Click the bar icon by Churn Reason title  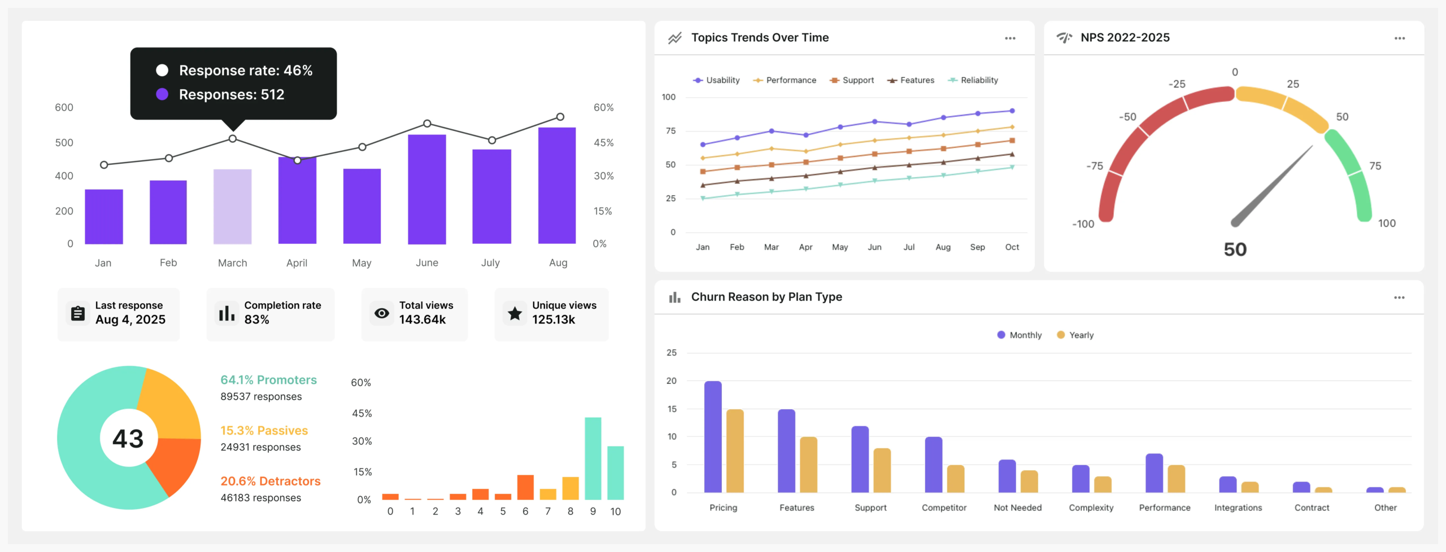coord(674,297)
